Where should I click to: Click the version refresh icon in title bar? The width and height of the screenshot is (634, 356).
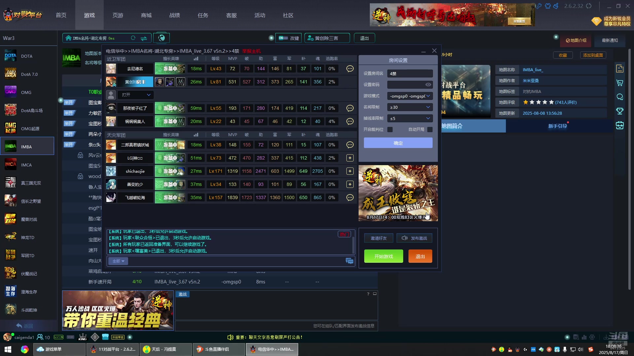(x=588, y=6)
